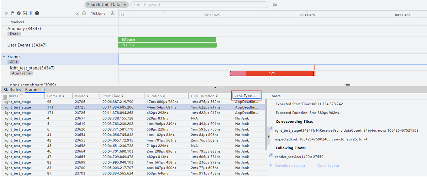Click the blue filter funnel toolbar icon
The image size is (427, 177).
pyautogui.click(x=31, y=13)
